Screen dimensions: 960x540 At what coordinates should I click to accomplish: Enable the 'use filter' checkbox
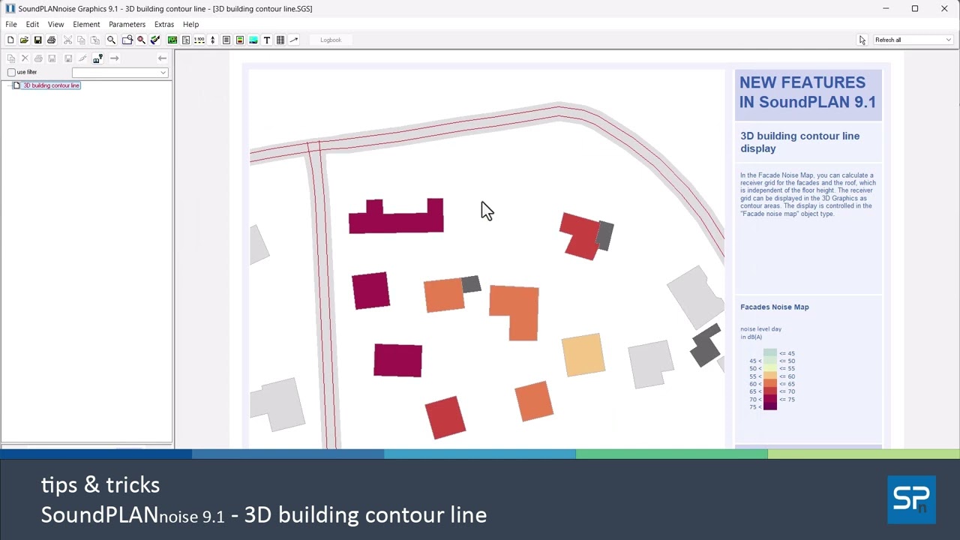(x=11, y=72)
